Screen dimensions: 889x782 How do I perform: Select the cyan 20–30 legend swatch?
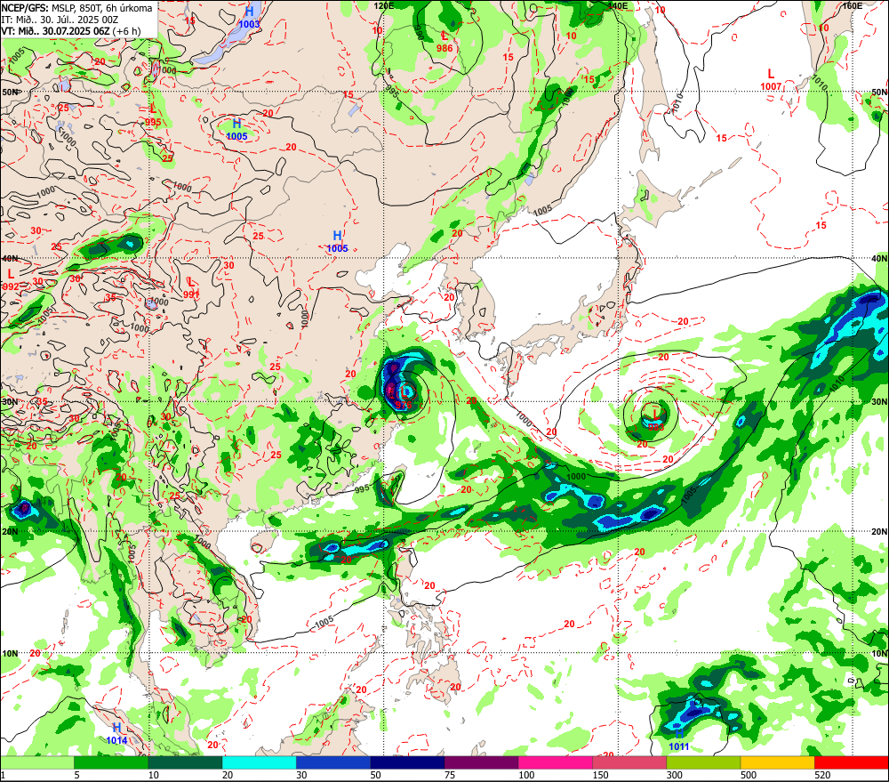pyautogui.click(x=259, y=762)
